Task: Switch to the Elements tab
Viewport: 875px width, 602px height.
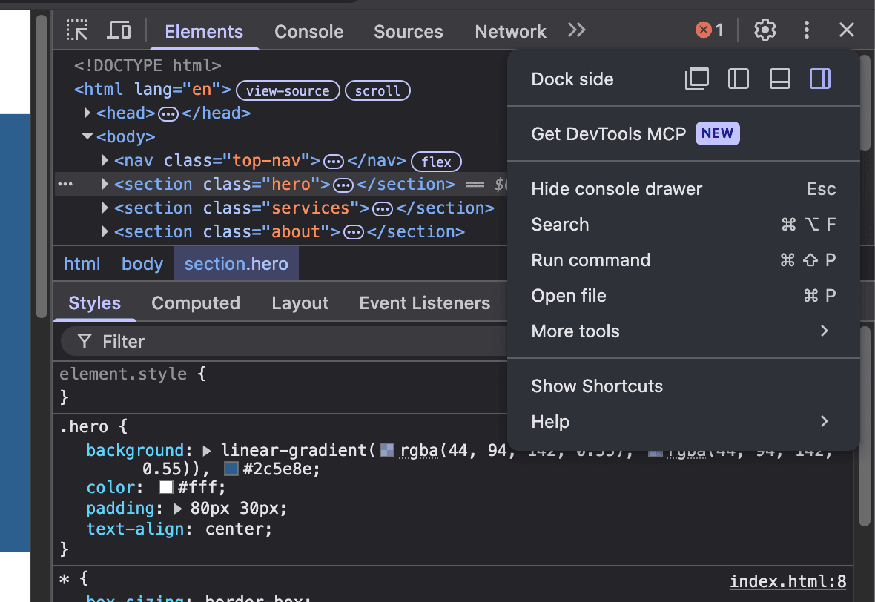Action: pos(204,31)
